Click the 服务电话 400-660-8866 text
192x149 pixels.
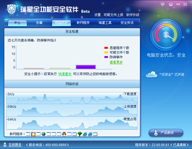click(x=47, y=145)
